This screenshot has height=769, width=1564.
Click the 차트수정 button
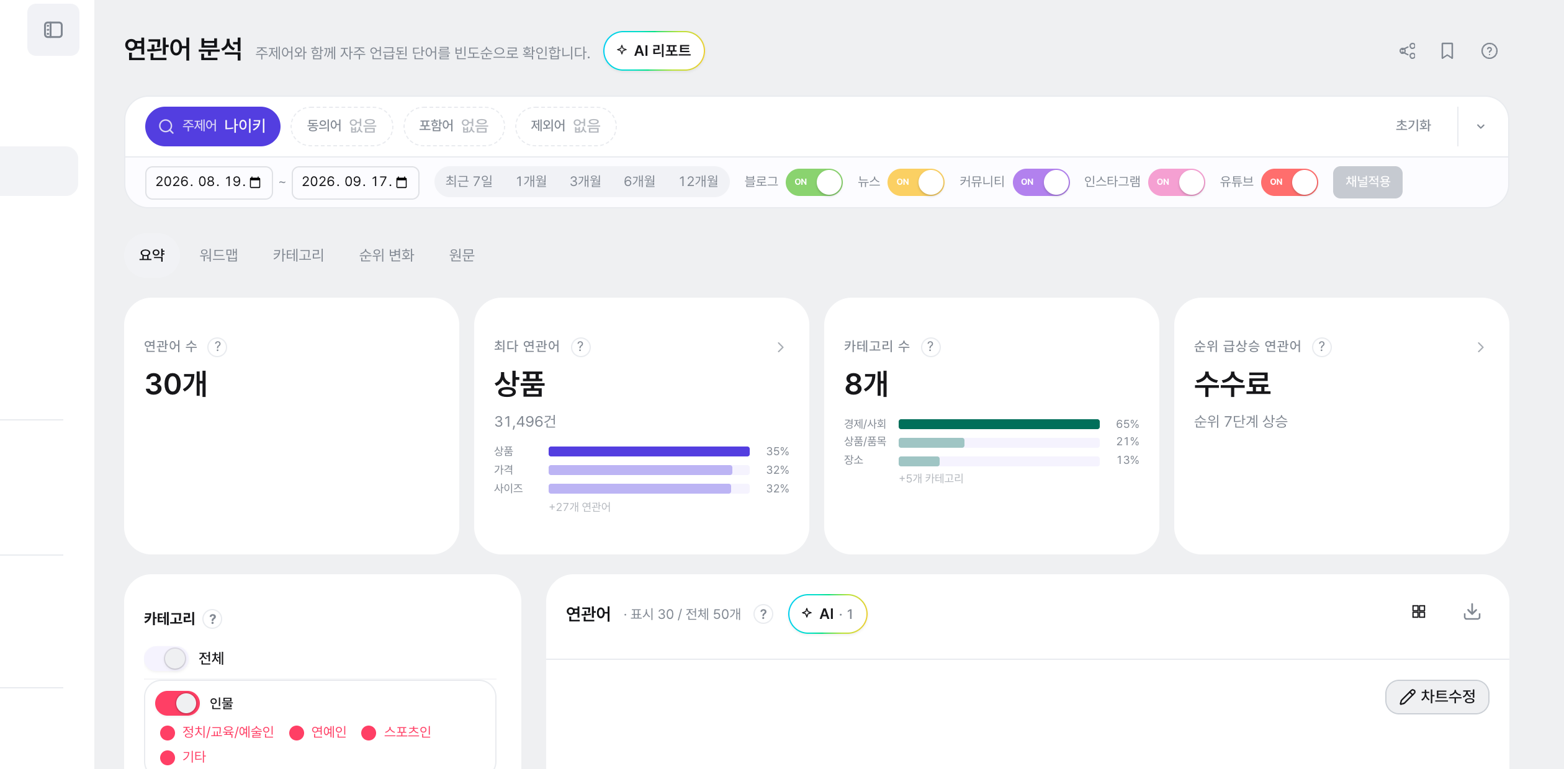click(1437, 697)
